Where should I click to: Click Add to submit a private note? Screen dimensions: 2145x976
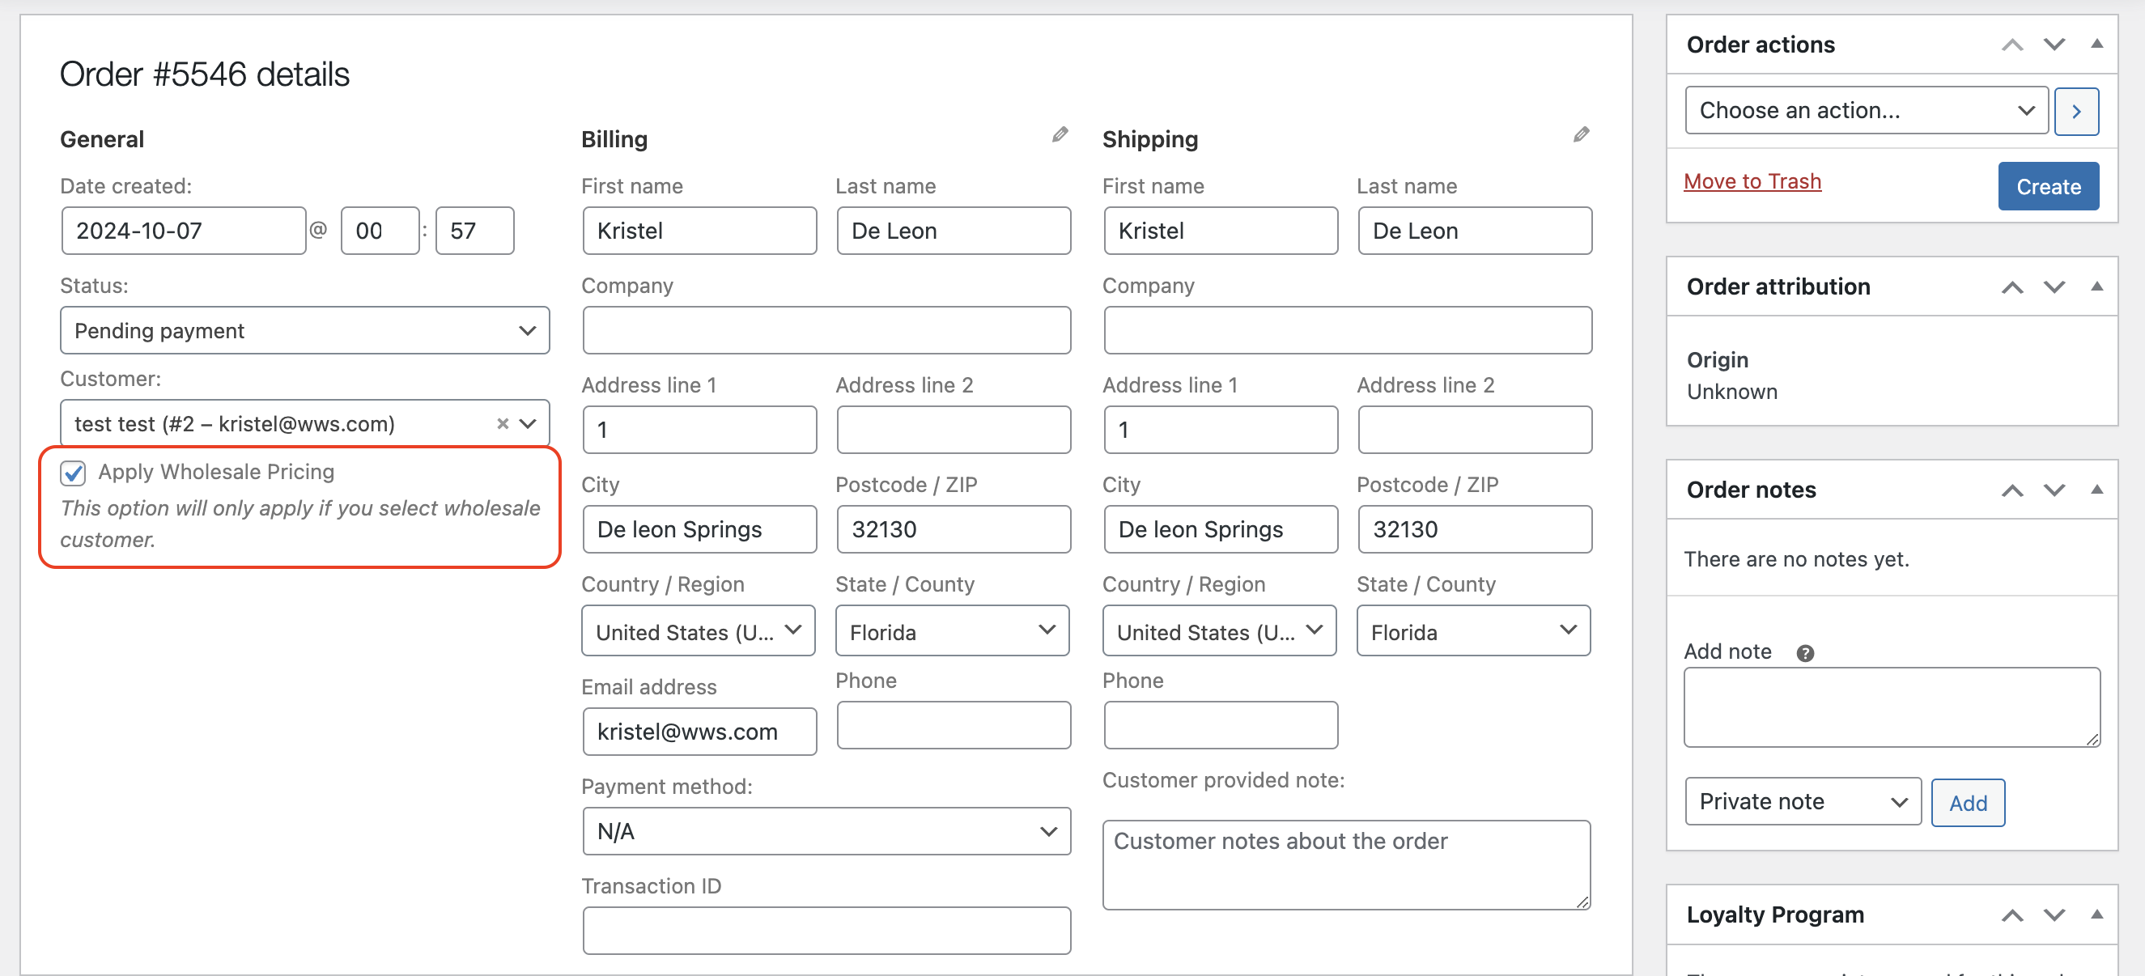tap(1968, 802)
